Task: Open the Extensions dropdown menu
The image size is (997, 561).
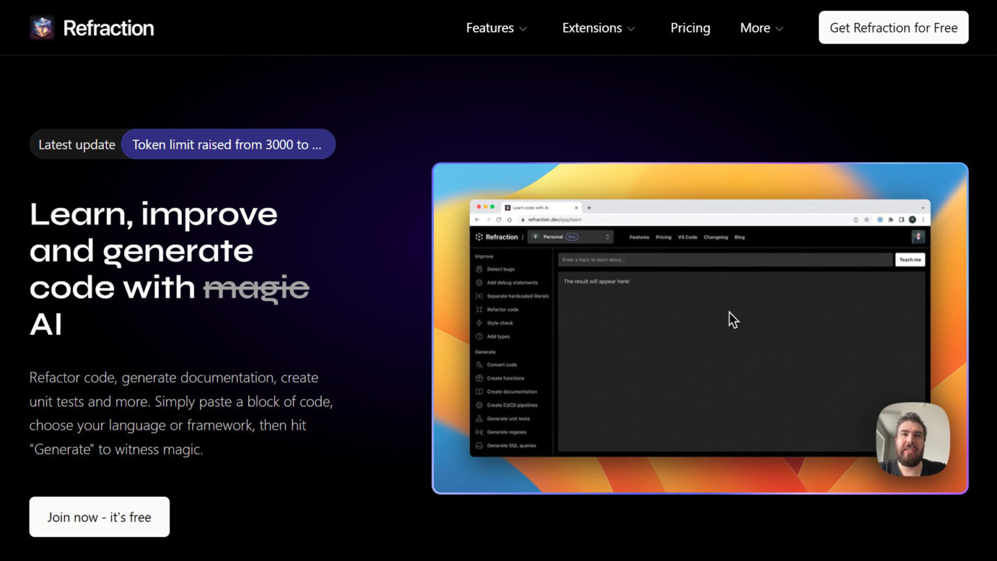Action: click(x=598, y=28)
